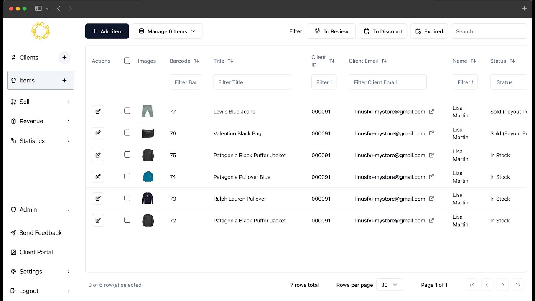The height and width of the screenshot is (301, 535).
Task: Sort by Client Email column arrows
Action: [x=384, y=61]
